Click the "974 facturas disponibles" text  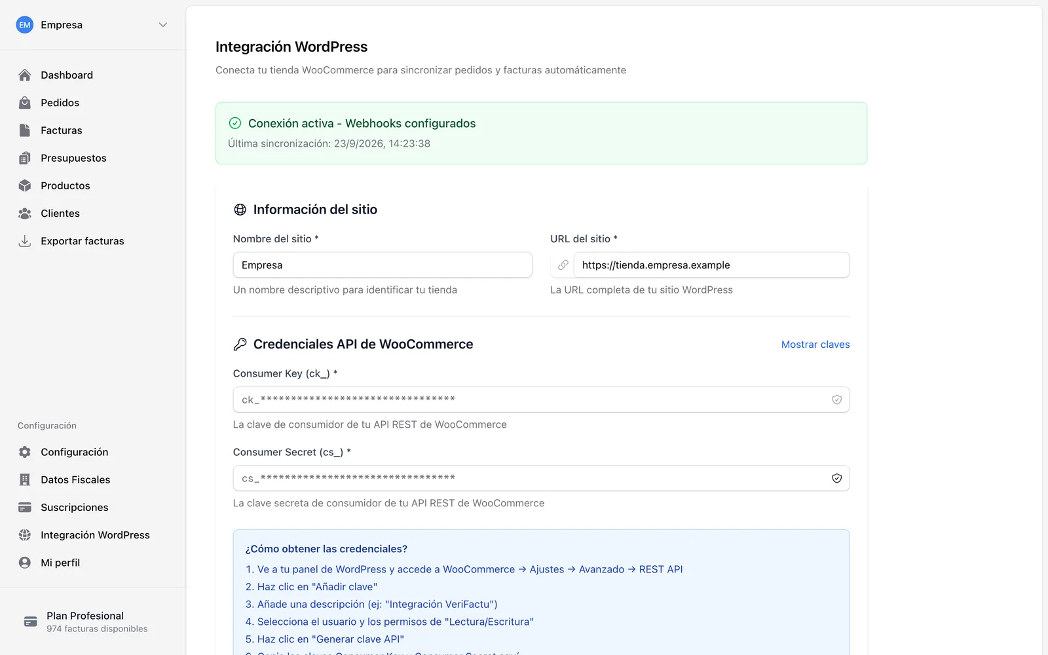point(97,629)
